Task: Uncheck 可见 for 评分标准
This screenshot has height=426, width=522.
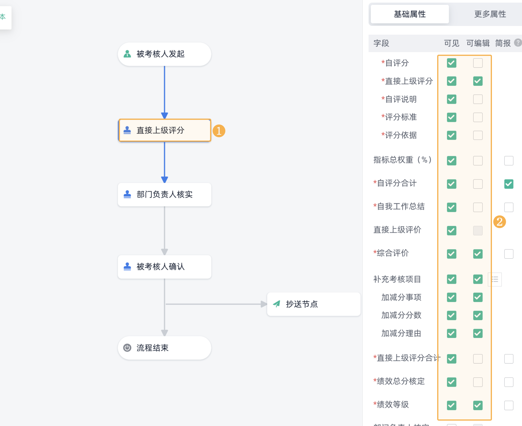Action: [452, 117]
